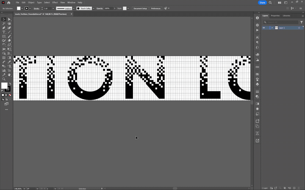The width and height of the screenshot is (305, 190).
Task: Open fill color dropdown in control bar
Action: tap(22, 8)
